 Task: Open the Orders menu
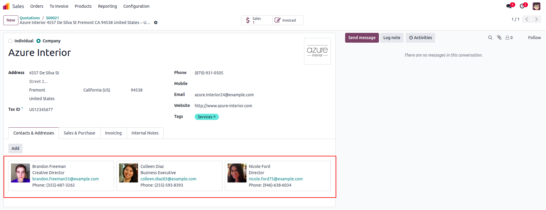[37, 6]
